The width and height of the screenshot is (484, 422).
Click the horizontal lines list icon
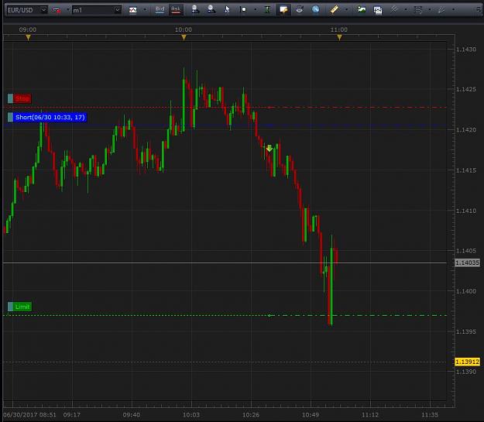tap(418, 10)
